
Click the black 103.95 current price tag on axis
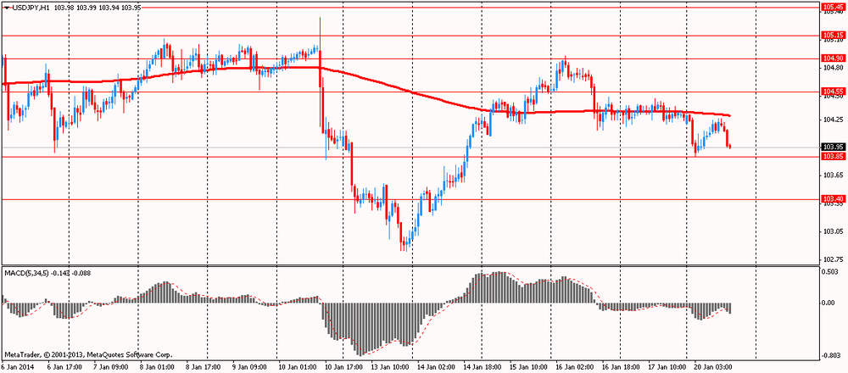(x=833, y=147)
